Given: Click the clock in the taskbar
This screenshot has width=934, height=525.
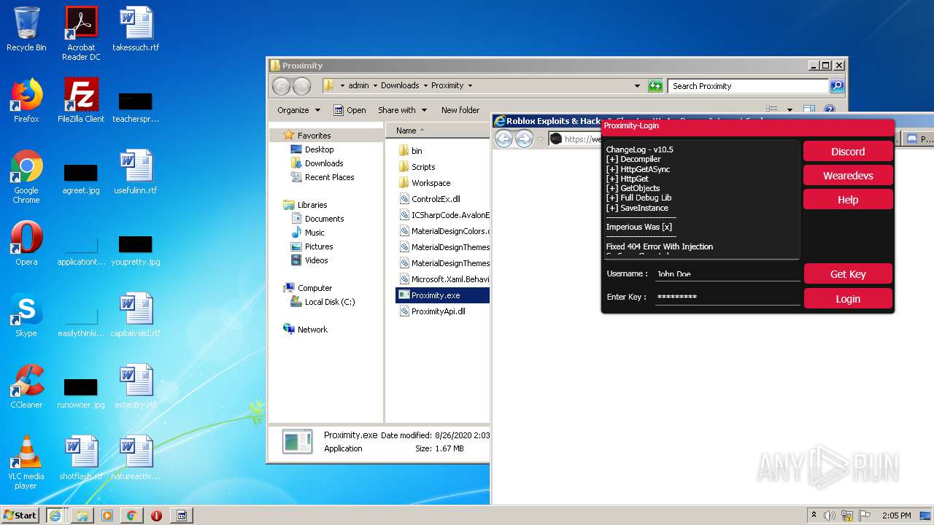Looking at the screenshot, I should pyautogui.click(x=896, y=516).
